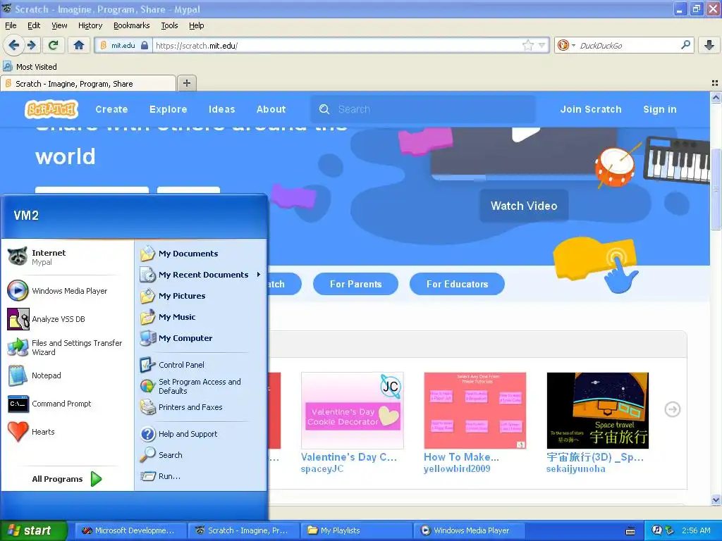Open the About page on Scratch
722x541 pixels.
click(271, 109)
